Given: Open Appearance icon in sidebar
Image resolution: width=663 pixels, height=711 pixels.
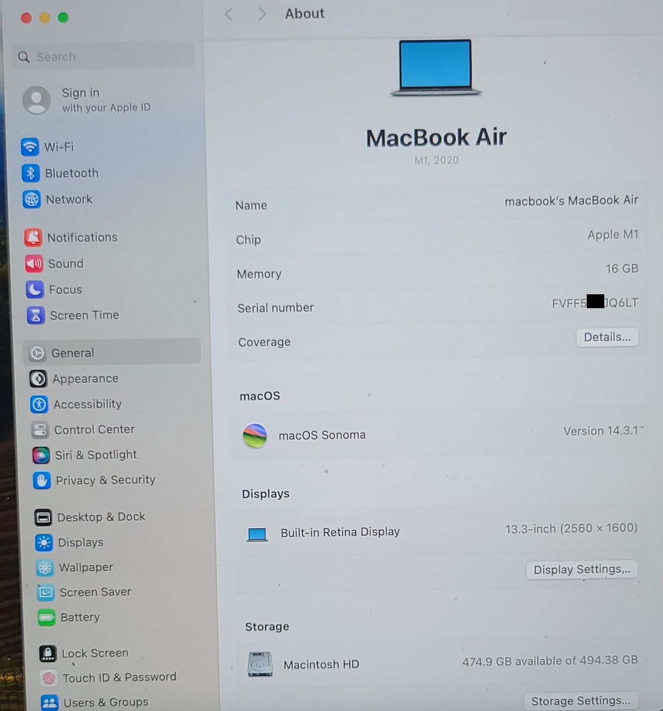Looking at the screenshot, I should pos(38,379).
